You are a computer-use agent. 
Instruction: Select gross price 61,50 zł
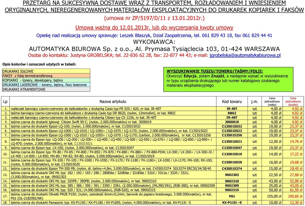(x=293, y=190)
